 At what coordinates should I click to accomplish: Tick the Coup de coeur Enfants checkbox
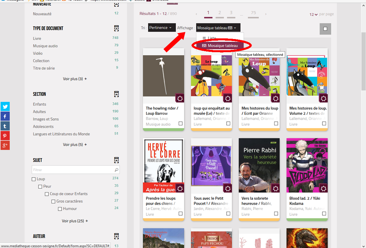click(47, 194)
